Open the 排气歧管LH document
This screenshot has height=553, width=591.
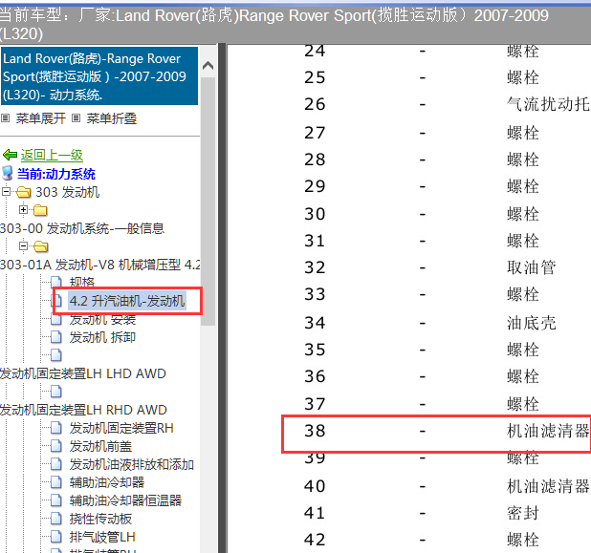pyautogui.click(x=102, y=537)
